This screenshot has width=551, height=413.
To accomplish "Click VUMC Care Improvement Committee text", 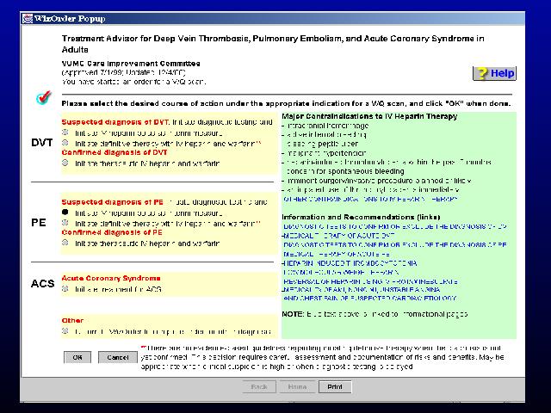I will click(131, 64).
